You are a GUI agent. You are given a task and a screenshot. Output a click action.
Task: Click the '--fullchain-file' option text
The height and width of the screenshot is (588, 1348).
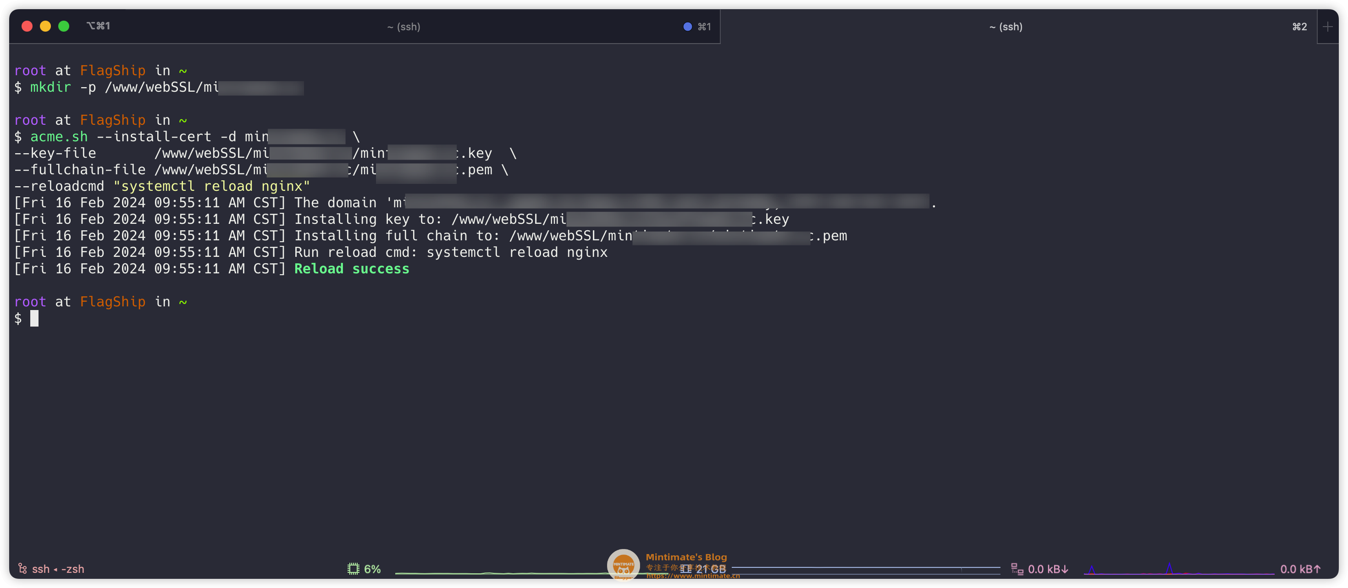click(x=80, y=170)
